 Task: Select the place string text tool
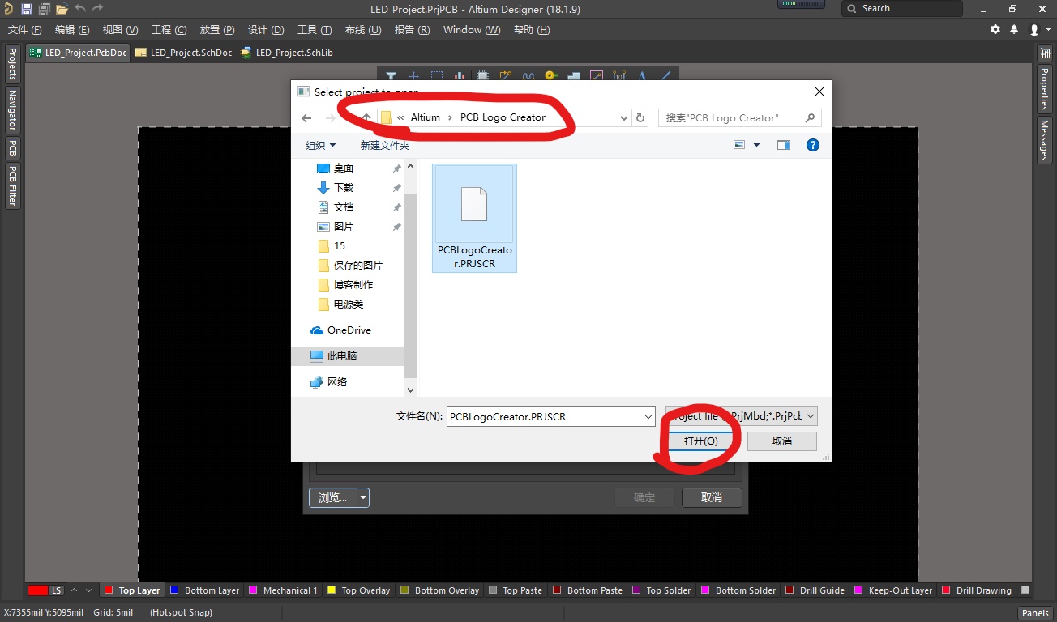[642, 76]
